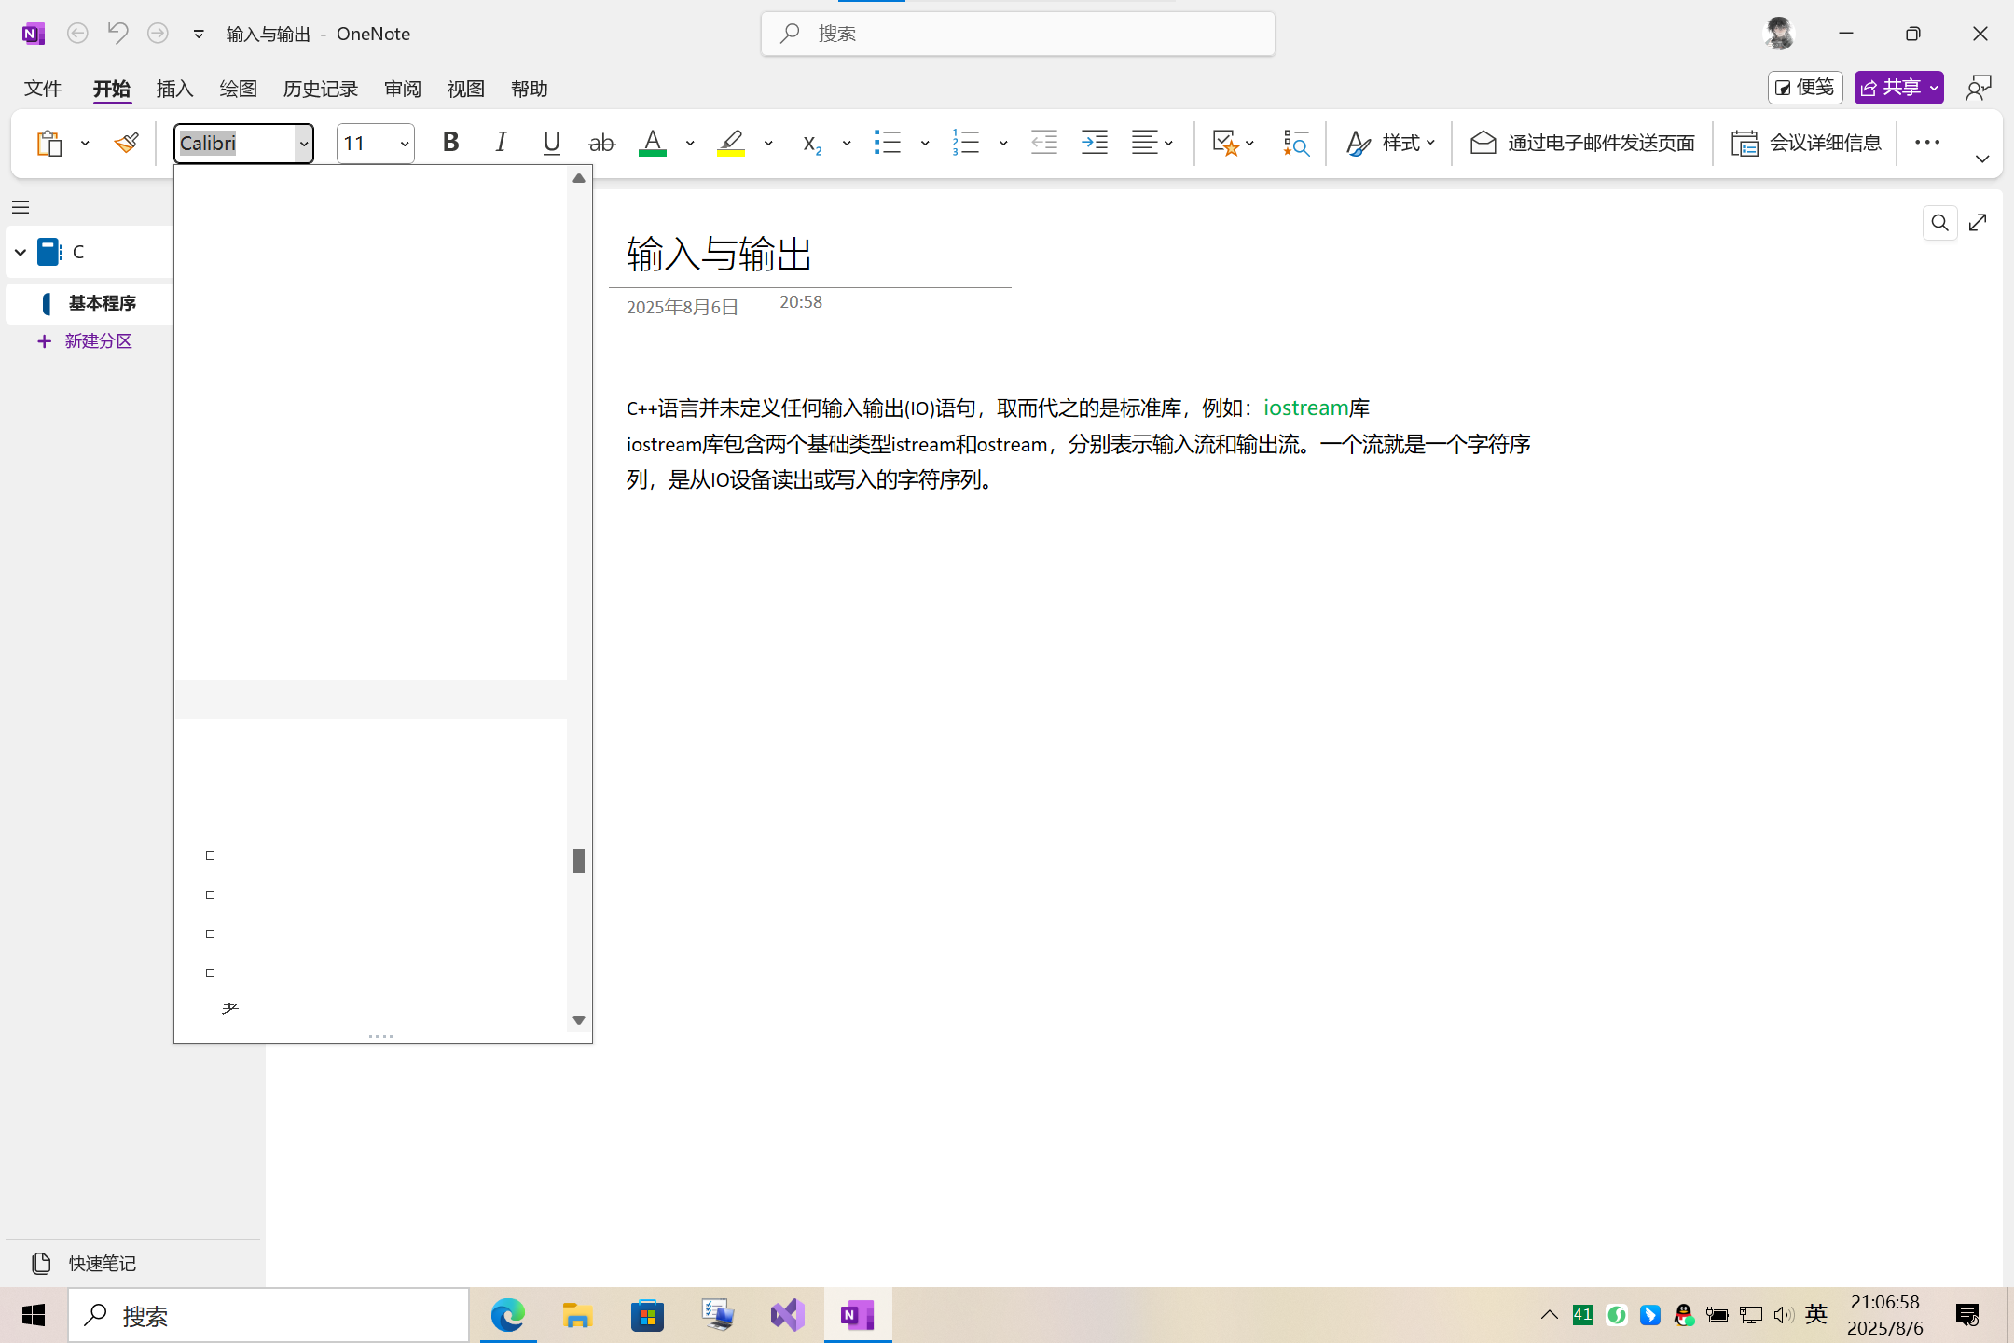Click the increase indent icon
The width and height of the screenshot is (2014, 1343).
click(1094, 143)
